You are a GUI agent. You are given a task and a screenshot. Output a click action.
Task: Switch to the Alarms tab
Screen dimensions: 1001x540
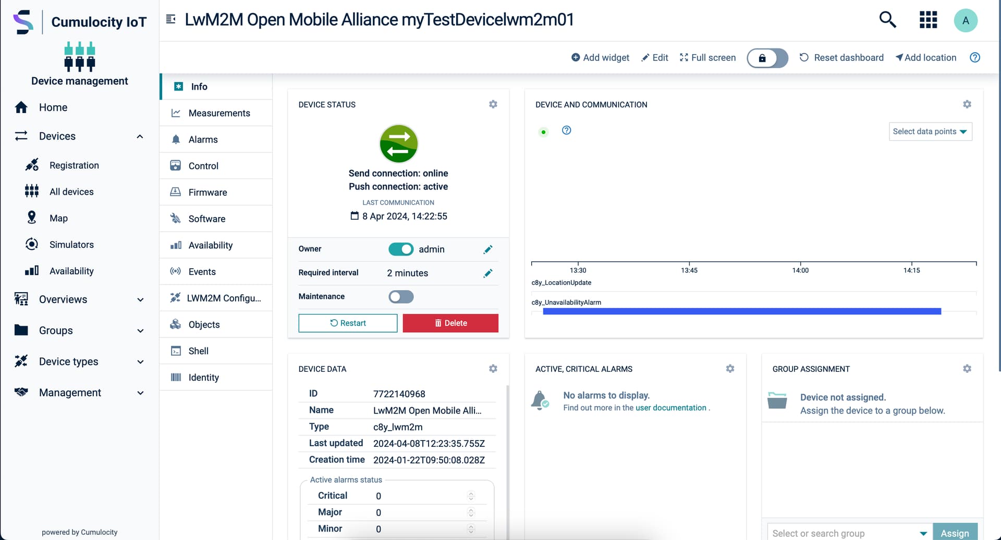click(216, 140)
